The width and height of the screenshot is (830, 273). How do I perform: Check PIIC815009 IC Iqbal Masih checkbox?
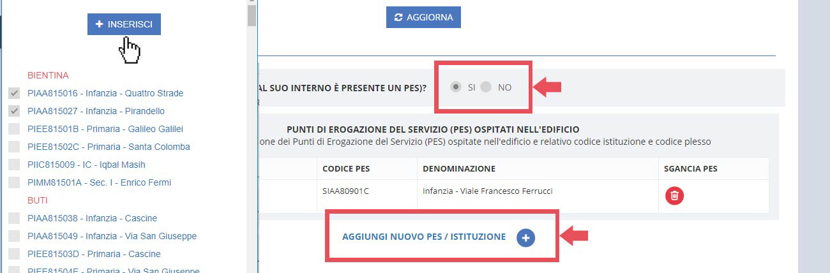pyautogui.click(x=13, y=165)
